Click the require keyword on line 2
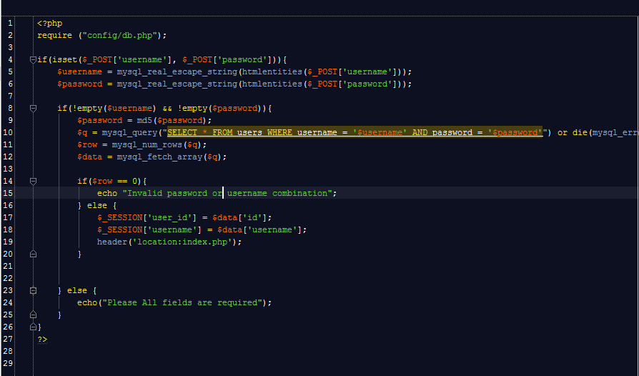This screenshot has height=376, width=639. click(54, 36)
